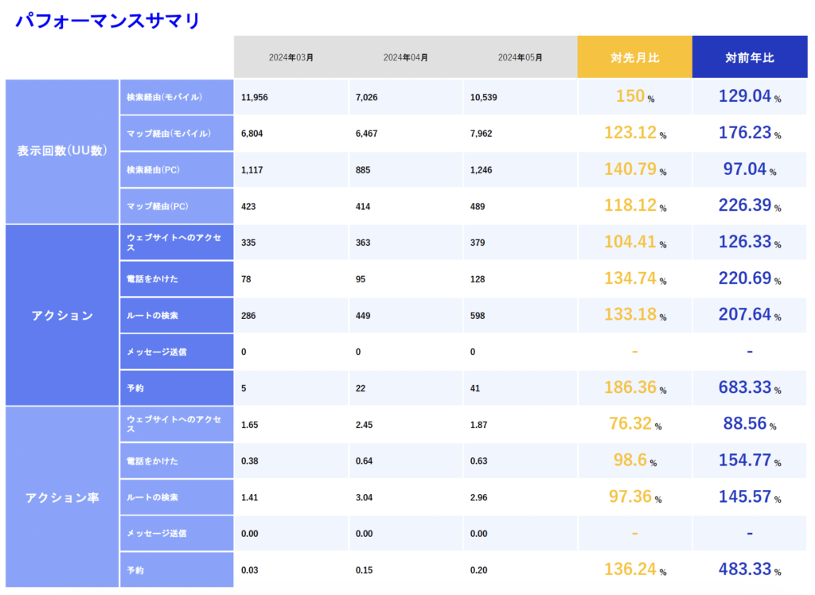Select the 2024年04月 column header
The image size is (815, 595).
point(405,57)
